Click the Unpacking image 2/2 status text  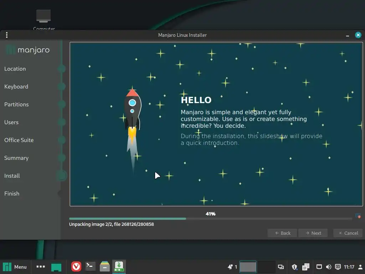click(x=111, y=224)
